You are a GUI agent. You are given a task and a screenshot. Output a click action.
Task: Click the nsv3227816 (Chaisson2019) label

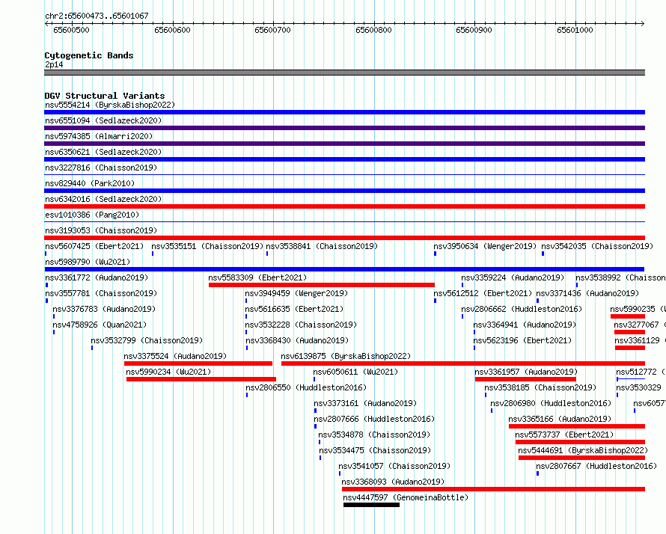point(101,168)
